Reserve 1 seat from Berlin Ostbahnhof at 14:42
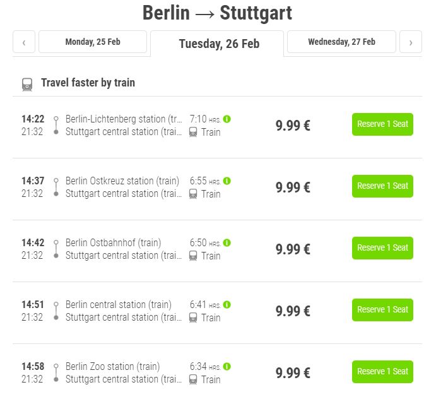The image size is (424, 404). [382, 248]
